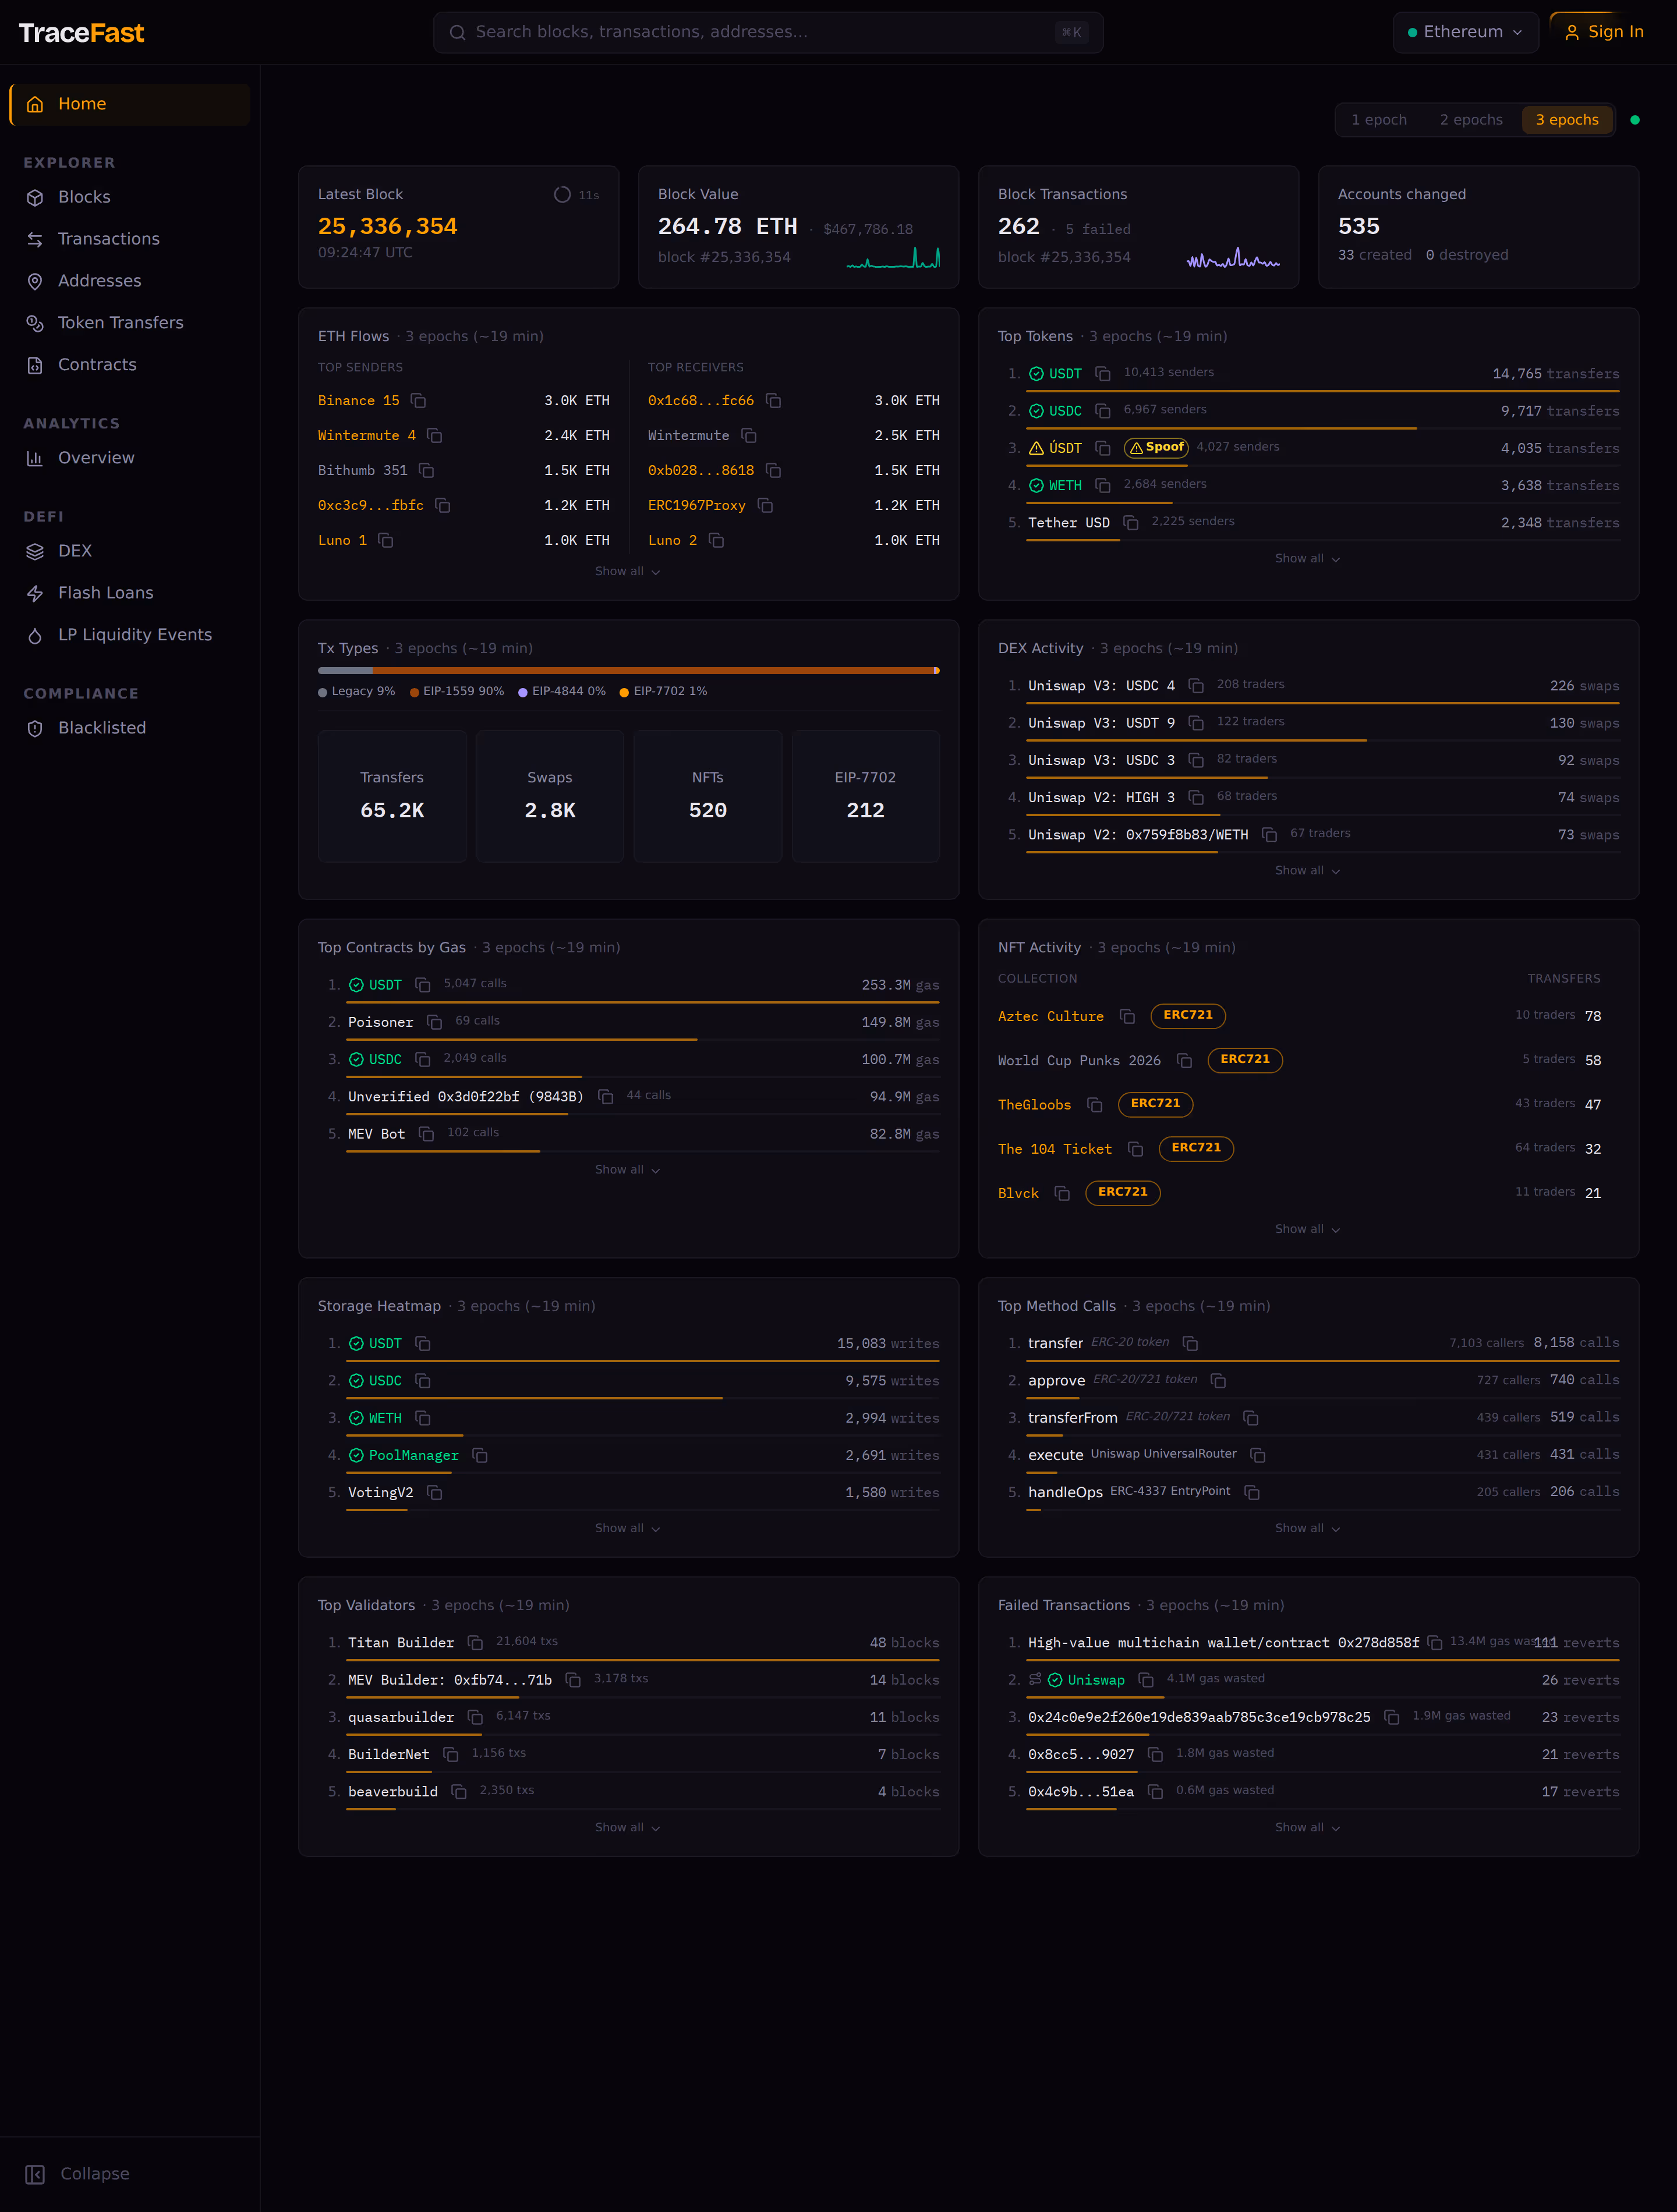Focus the search blocks, transactions, addresses field
The height and width of the screenshot is (2212, 1677).
(769, 32)
